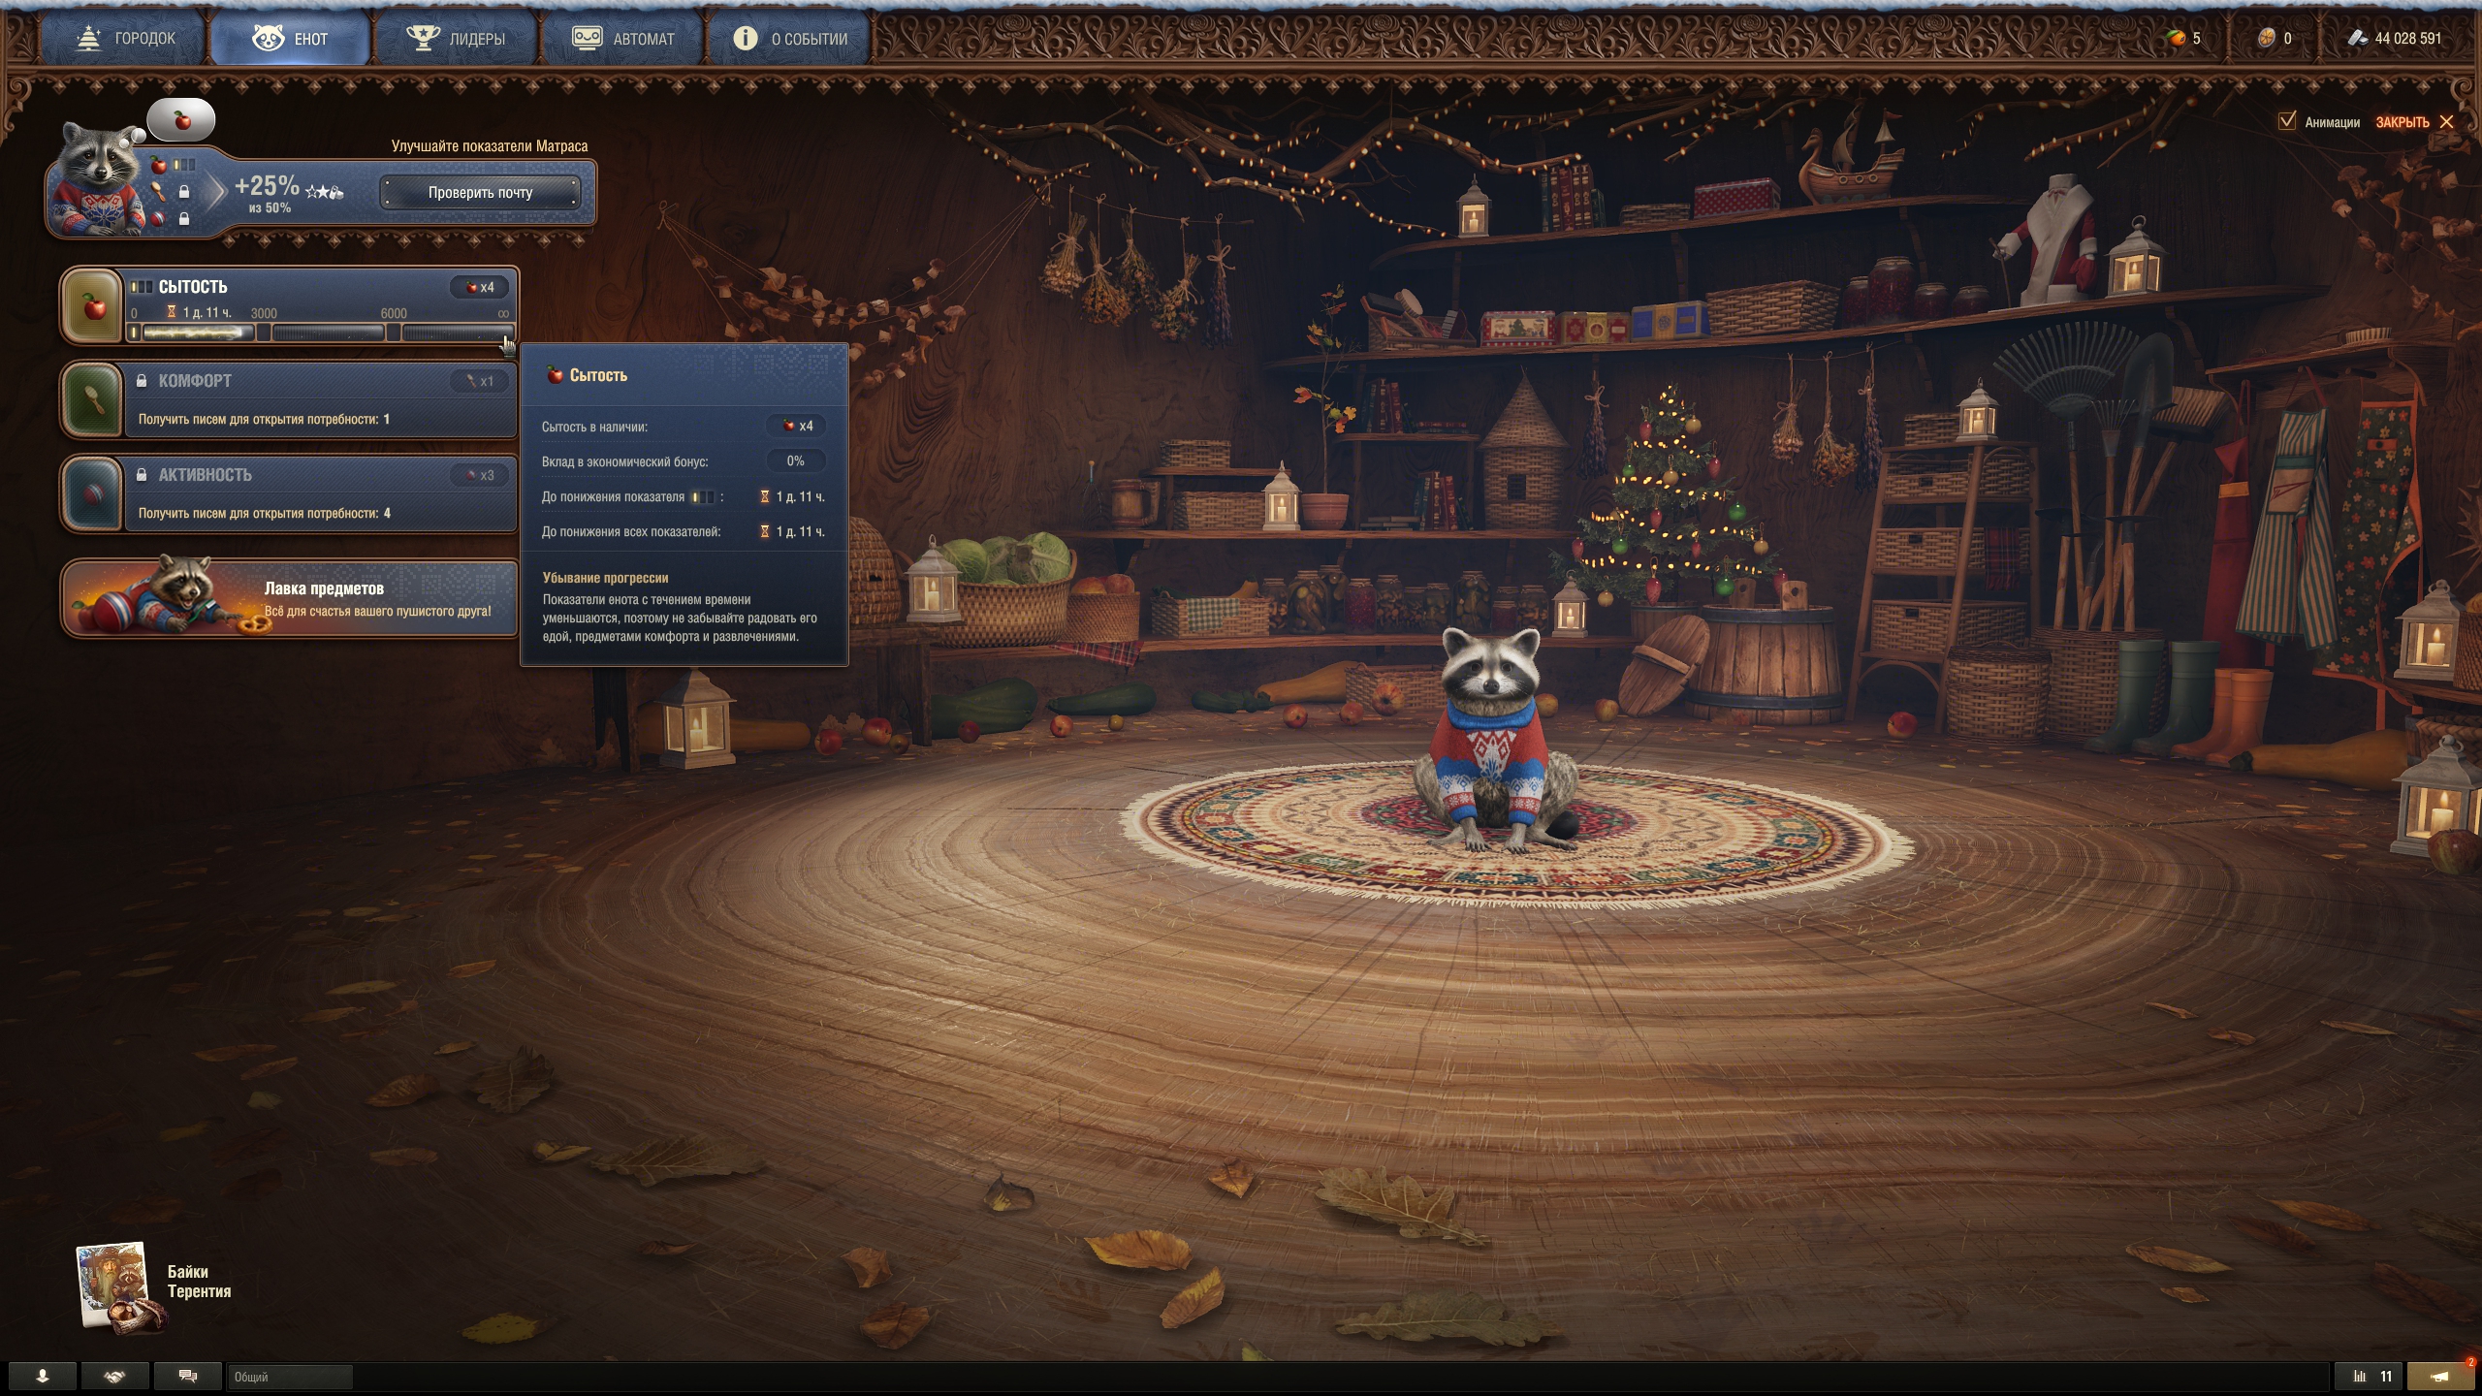Viewport: 2482px width, 1396px height.
Task: Click the player silhouette icon in bottom bar
Action: click(x=43, y=1376)
